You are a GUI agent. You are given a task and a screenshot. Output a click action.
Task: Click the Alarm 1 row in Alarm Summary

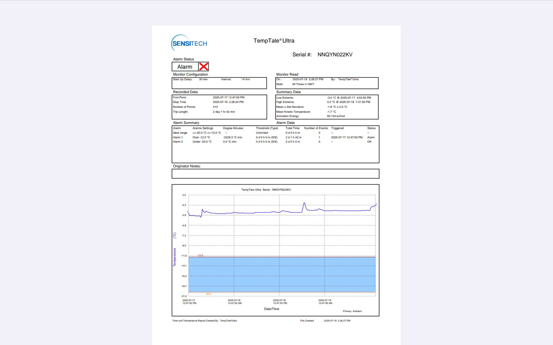click(178, 137)
